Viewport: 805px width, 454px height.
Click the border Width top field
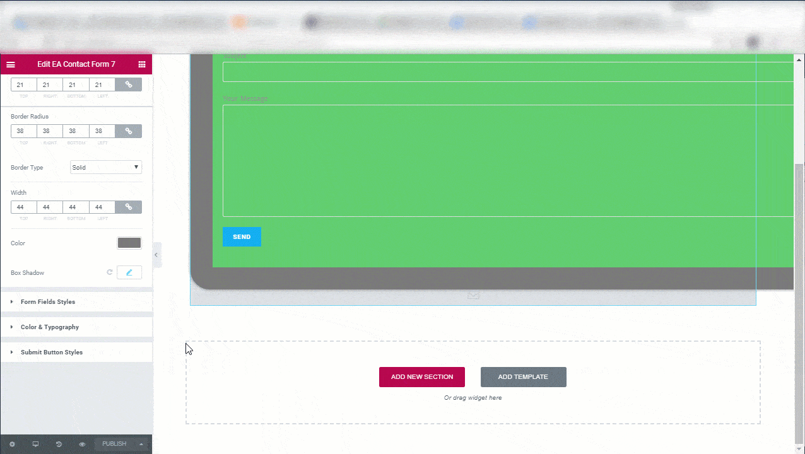[x=24, y=207]
